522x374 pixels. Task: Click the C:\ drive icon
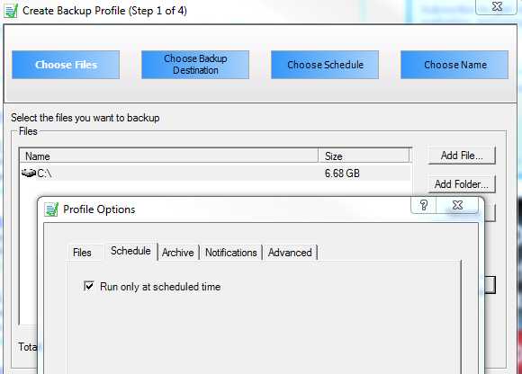pyautogui.click(x=29, y=173)
